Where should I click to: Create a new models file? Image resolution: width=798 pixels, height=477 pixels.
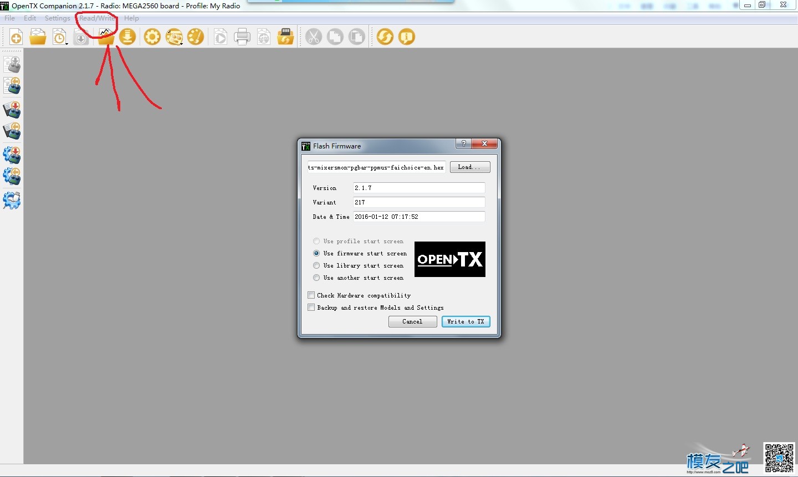coord(16,37)
